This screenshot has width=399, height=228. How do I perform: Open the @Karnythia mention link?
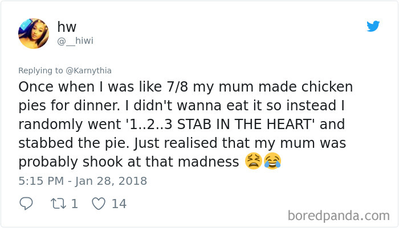(88, 71)
